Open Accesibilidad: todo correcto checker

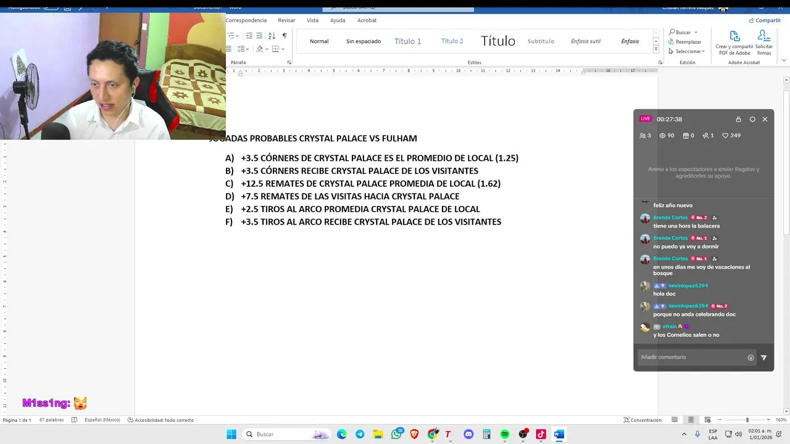click(160, 420)
